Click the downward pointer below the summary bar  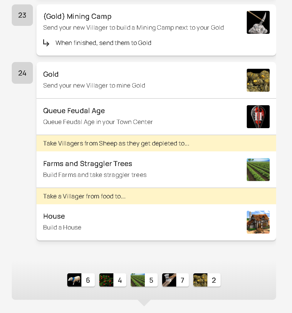[144, 303]
